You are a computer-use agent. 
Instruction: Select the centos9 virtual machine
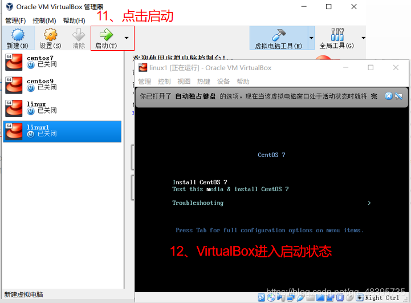pos(62,85)
